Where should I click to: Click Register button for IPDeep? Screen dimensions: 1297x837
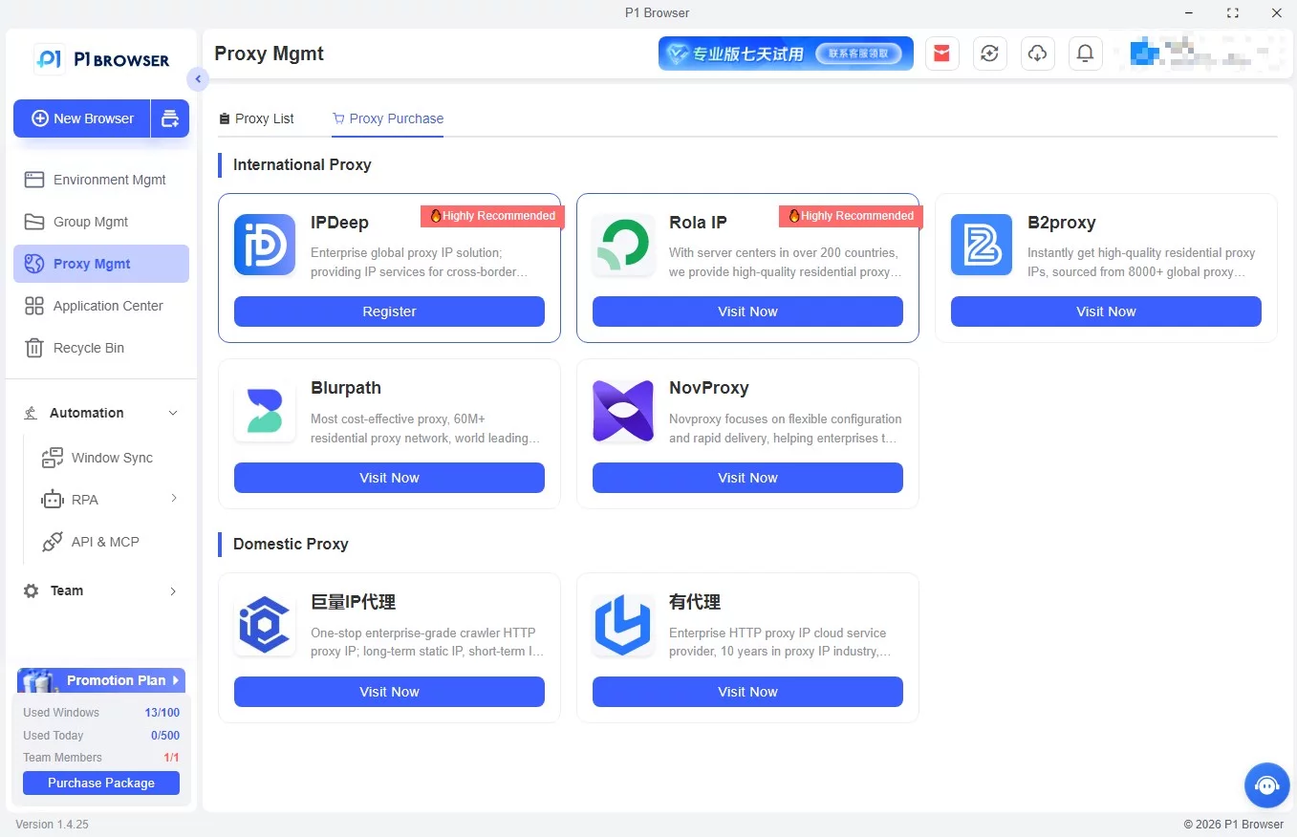click(x=389, y=311)
